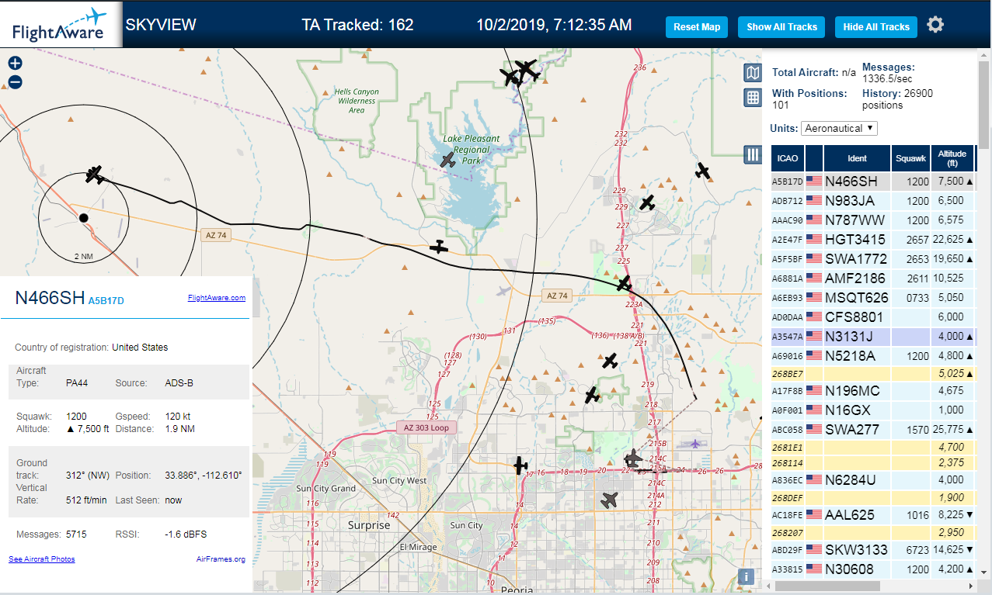Click ICAO code A5B17D in aircraft panel title
Image resolution: width=992 pixels, height=595 pixels.
[106, 300]
